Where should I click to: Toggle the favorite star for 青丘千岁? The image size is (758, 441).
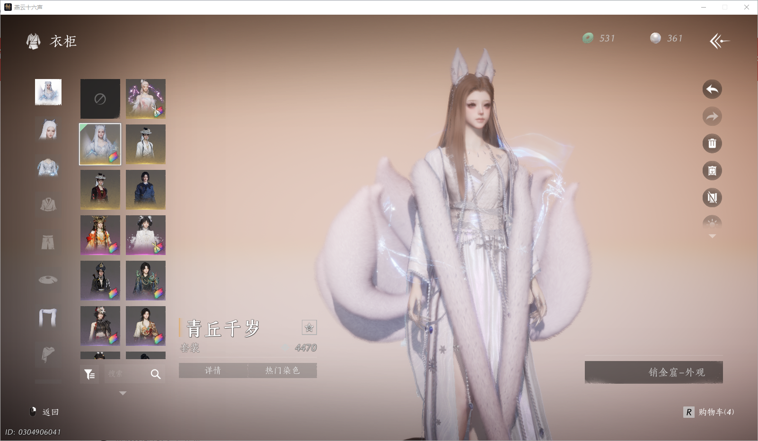tap(309, 327)
